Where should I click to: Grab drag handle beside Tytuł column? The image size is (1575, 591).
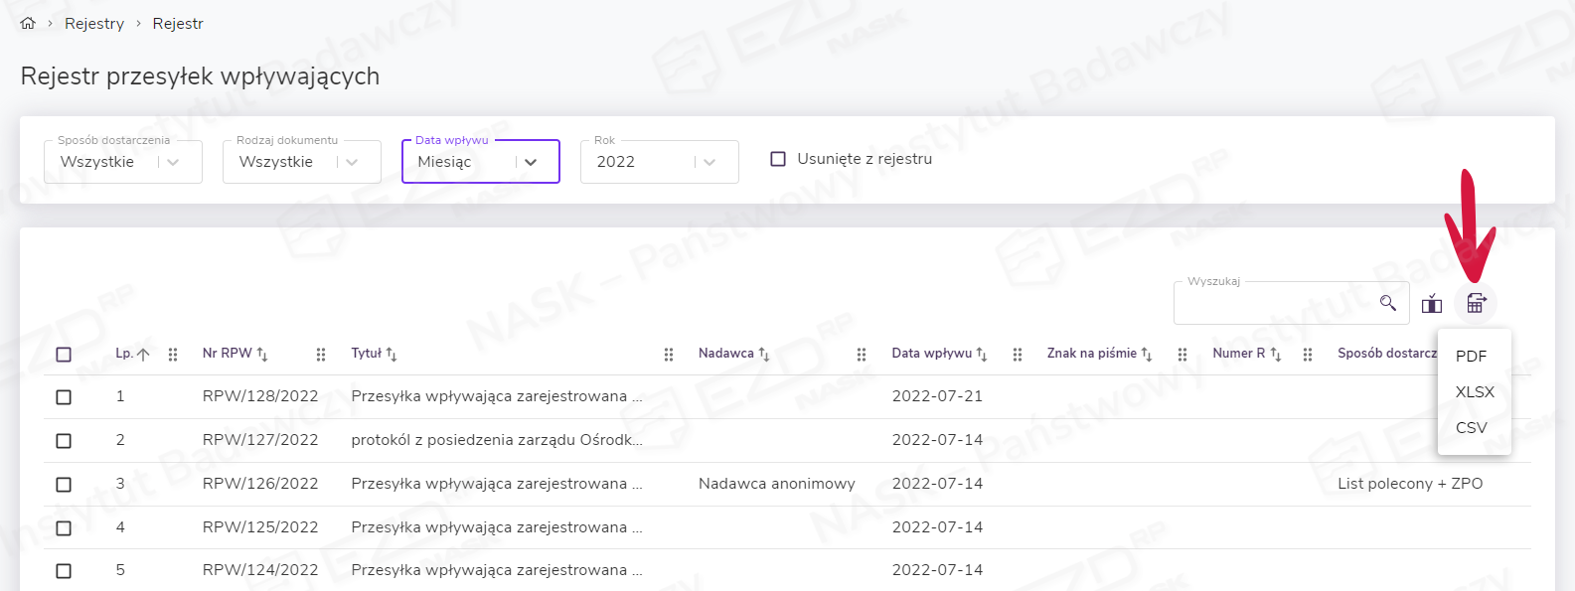pyautogui.click(x=669, y=355)
